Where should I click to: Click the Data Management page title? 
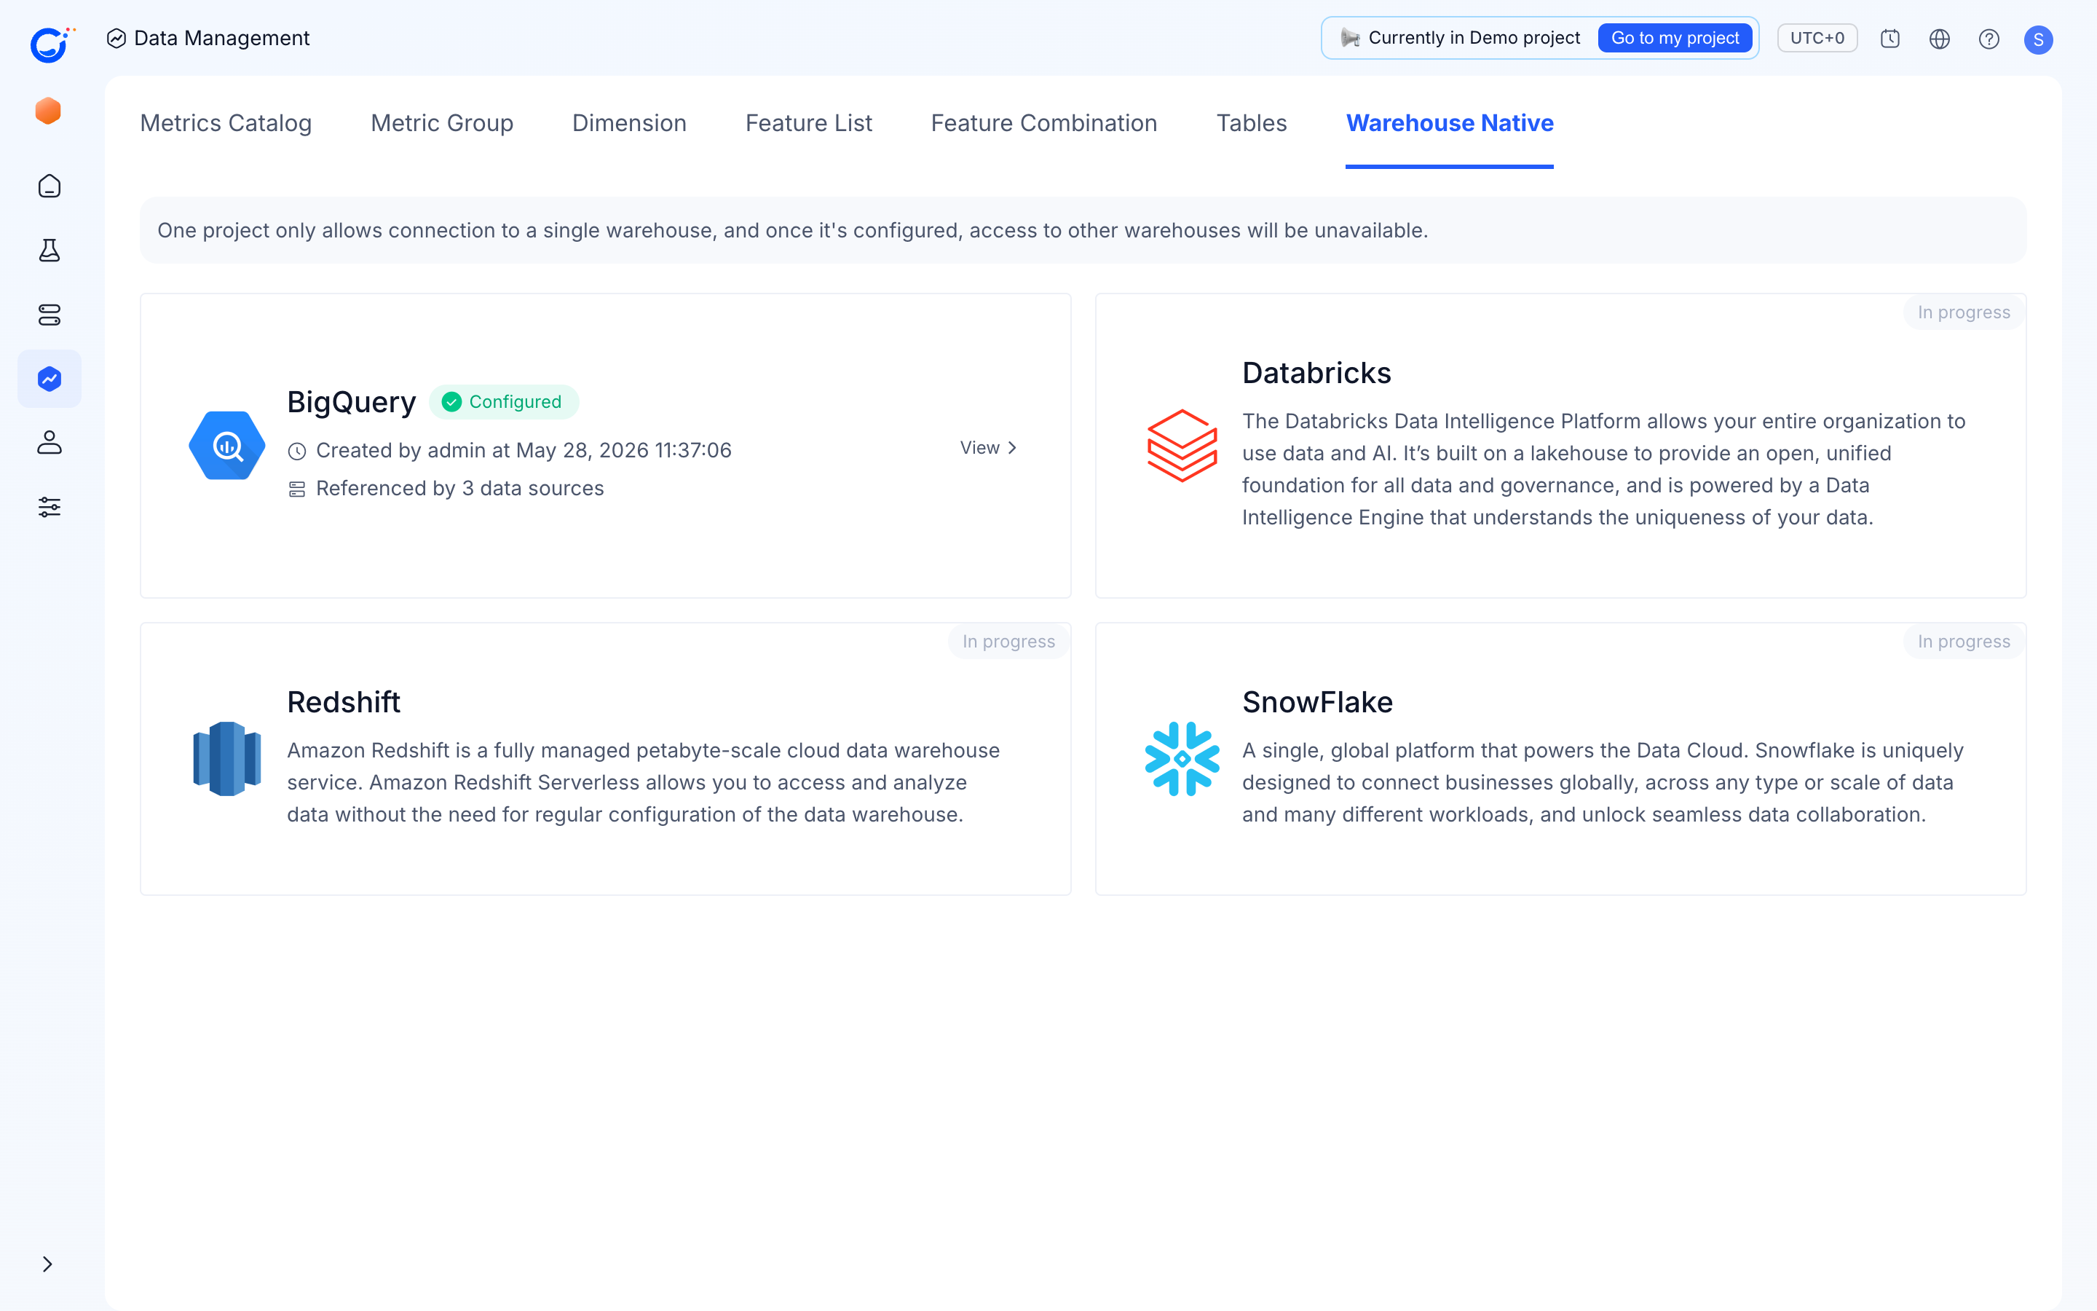pyautogui.click(x=221, y=38)
